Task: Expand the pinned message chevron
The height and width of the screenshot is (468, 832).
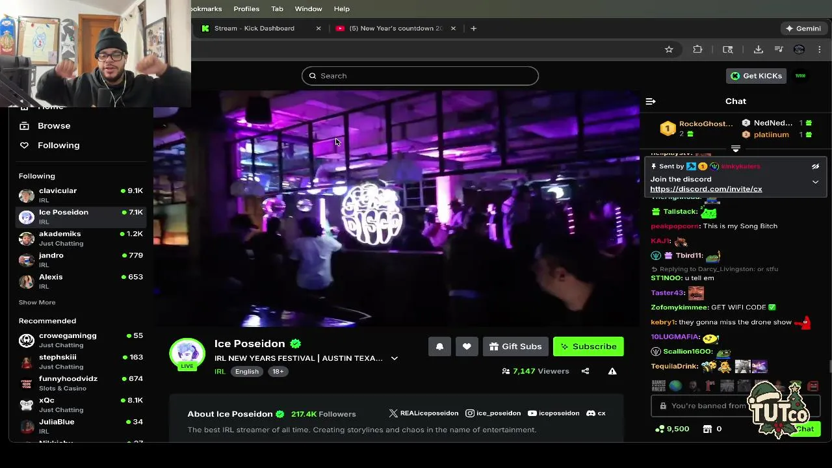Action: coord(815,182)
